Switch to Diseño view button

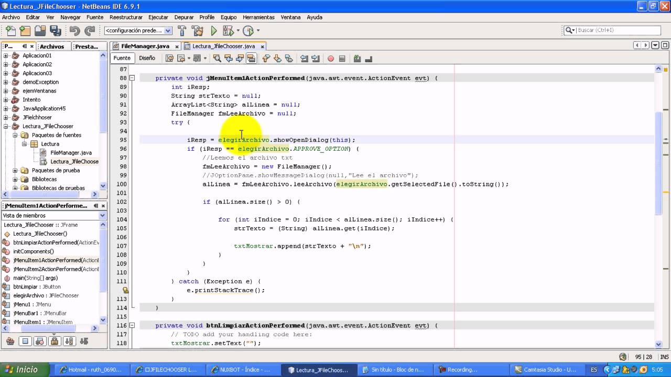(147, 58)
